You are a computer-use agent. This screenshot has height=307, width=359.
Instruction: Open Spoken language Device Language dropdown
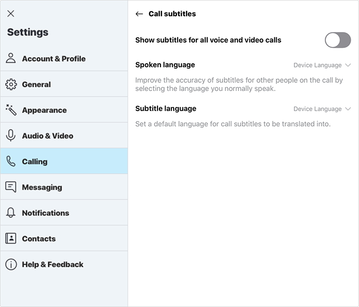click(318, 65)
